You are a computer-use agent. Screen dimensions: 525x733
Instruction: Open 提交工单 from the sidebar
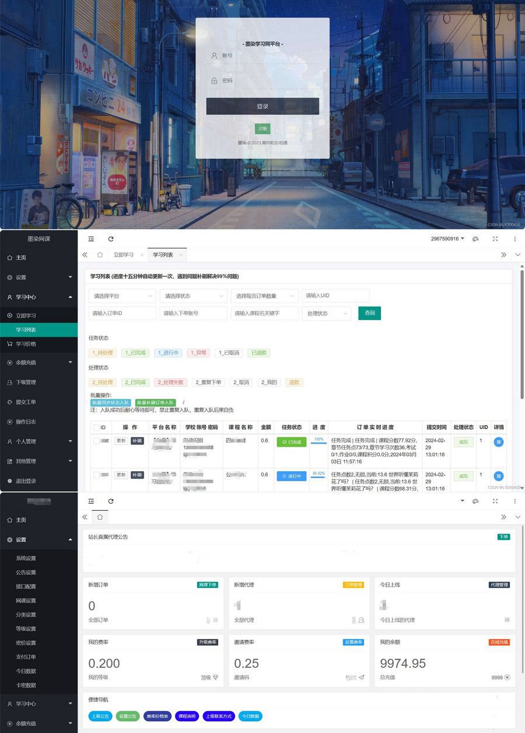tap(26, 402)
